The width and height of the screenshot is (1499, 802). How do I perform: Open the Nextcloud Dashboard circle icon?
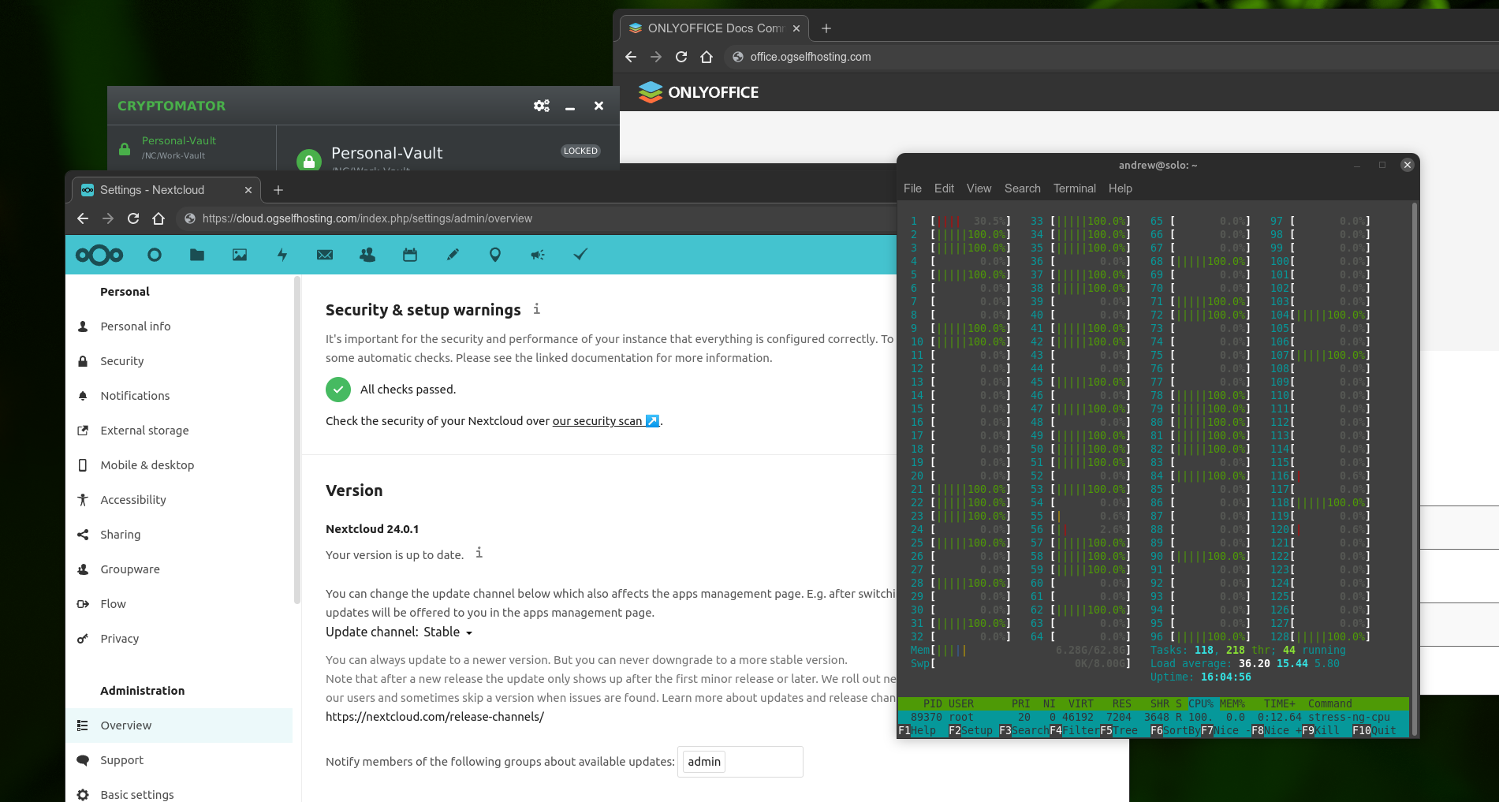(155, 255)
